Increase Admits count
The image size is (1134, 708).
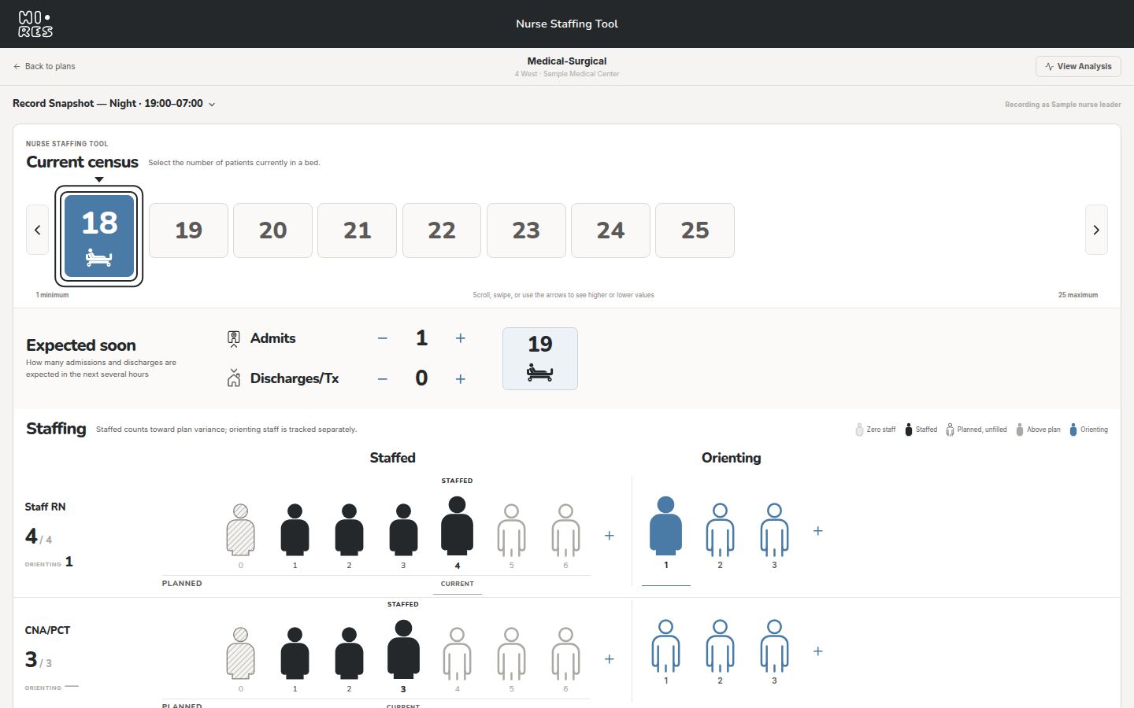click(461, 338)
